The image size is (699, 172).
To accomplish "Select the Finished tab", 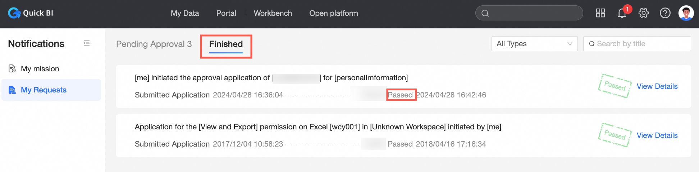I will point(226,44).
